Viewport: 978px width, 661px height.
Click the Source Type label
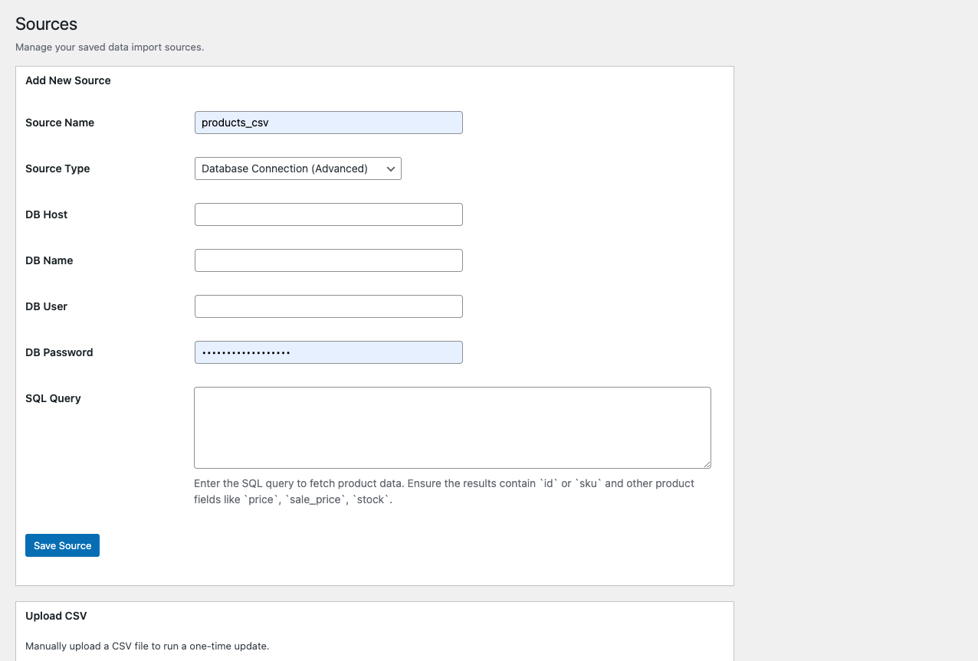(x=57, y=169)
